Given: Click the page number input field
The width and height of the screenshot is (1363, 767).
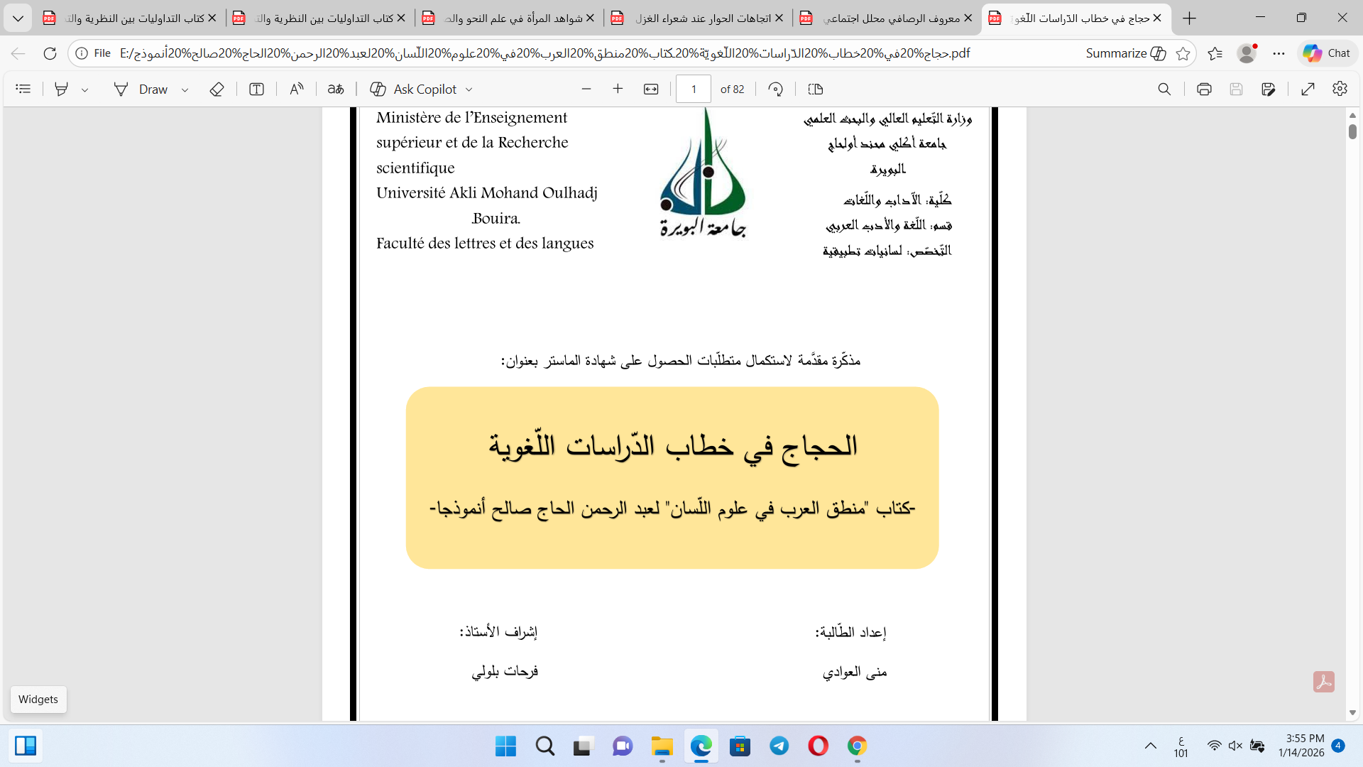Looking at the screenshot, I should pos(694,89).
